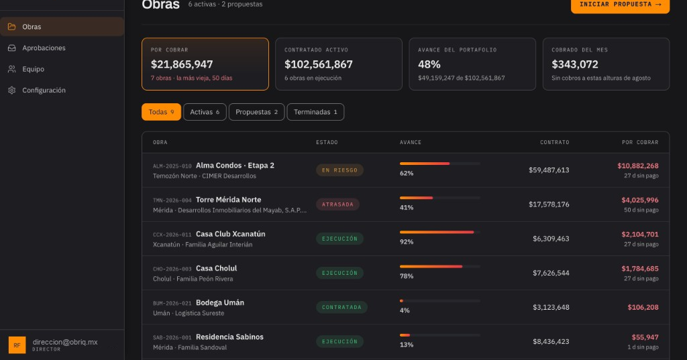Click the 50 d sin pago note
Screen dimensions: 687x360
pyautogui.click(x=641, y=211)
